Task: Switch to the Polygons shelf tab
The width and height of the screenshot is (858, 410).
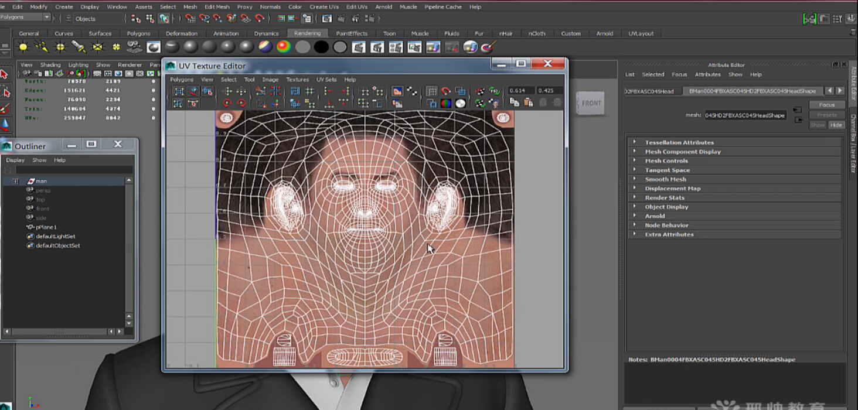Action: point(138,33)
